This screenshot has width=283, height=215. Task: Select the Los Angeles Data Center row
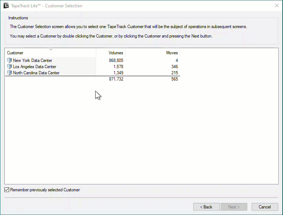coord(93,67)
